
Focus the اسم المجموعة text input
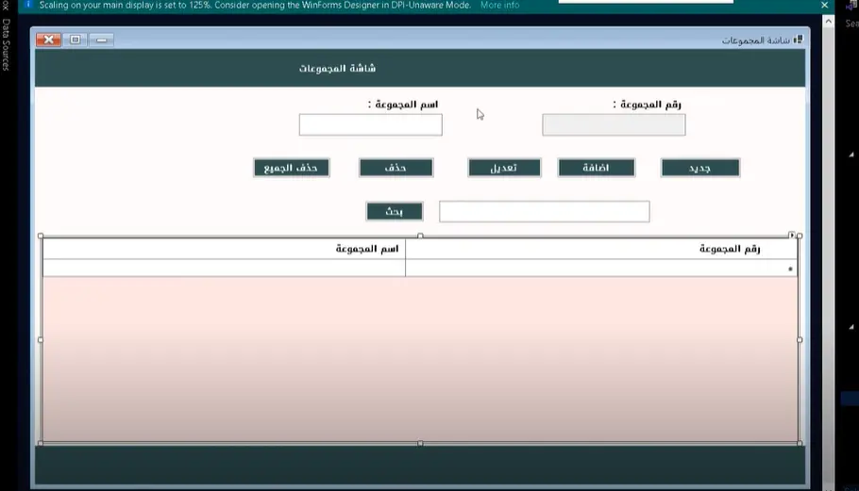click(x=370, y=124)
